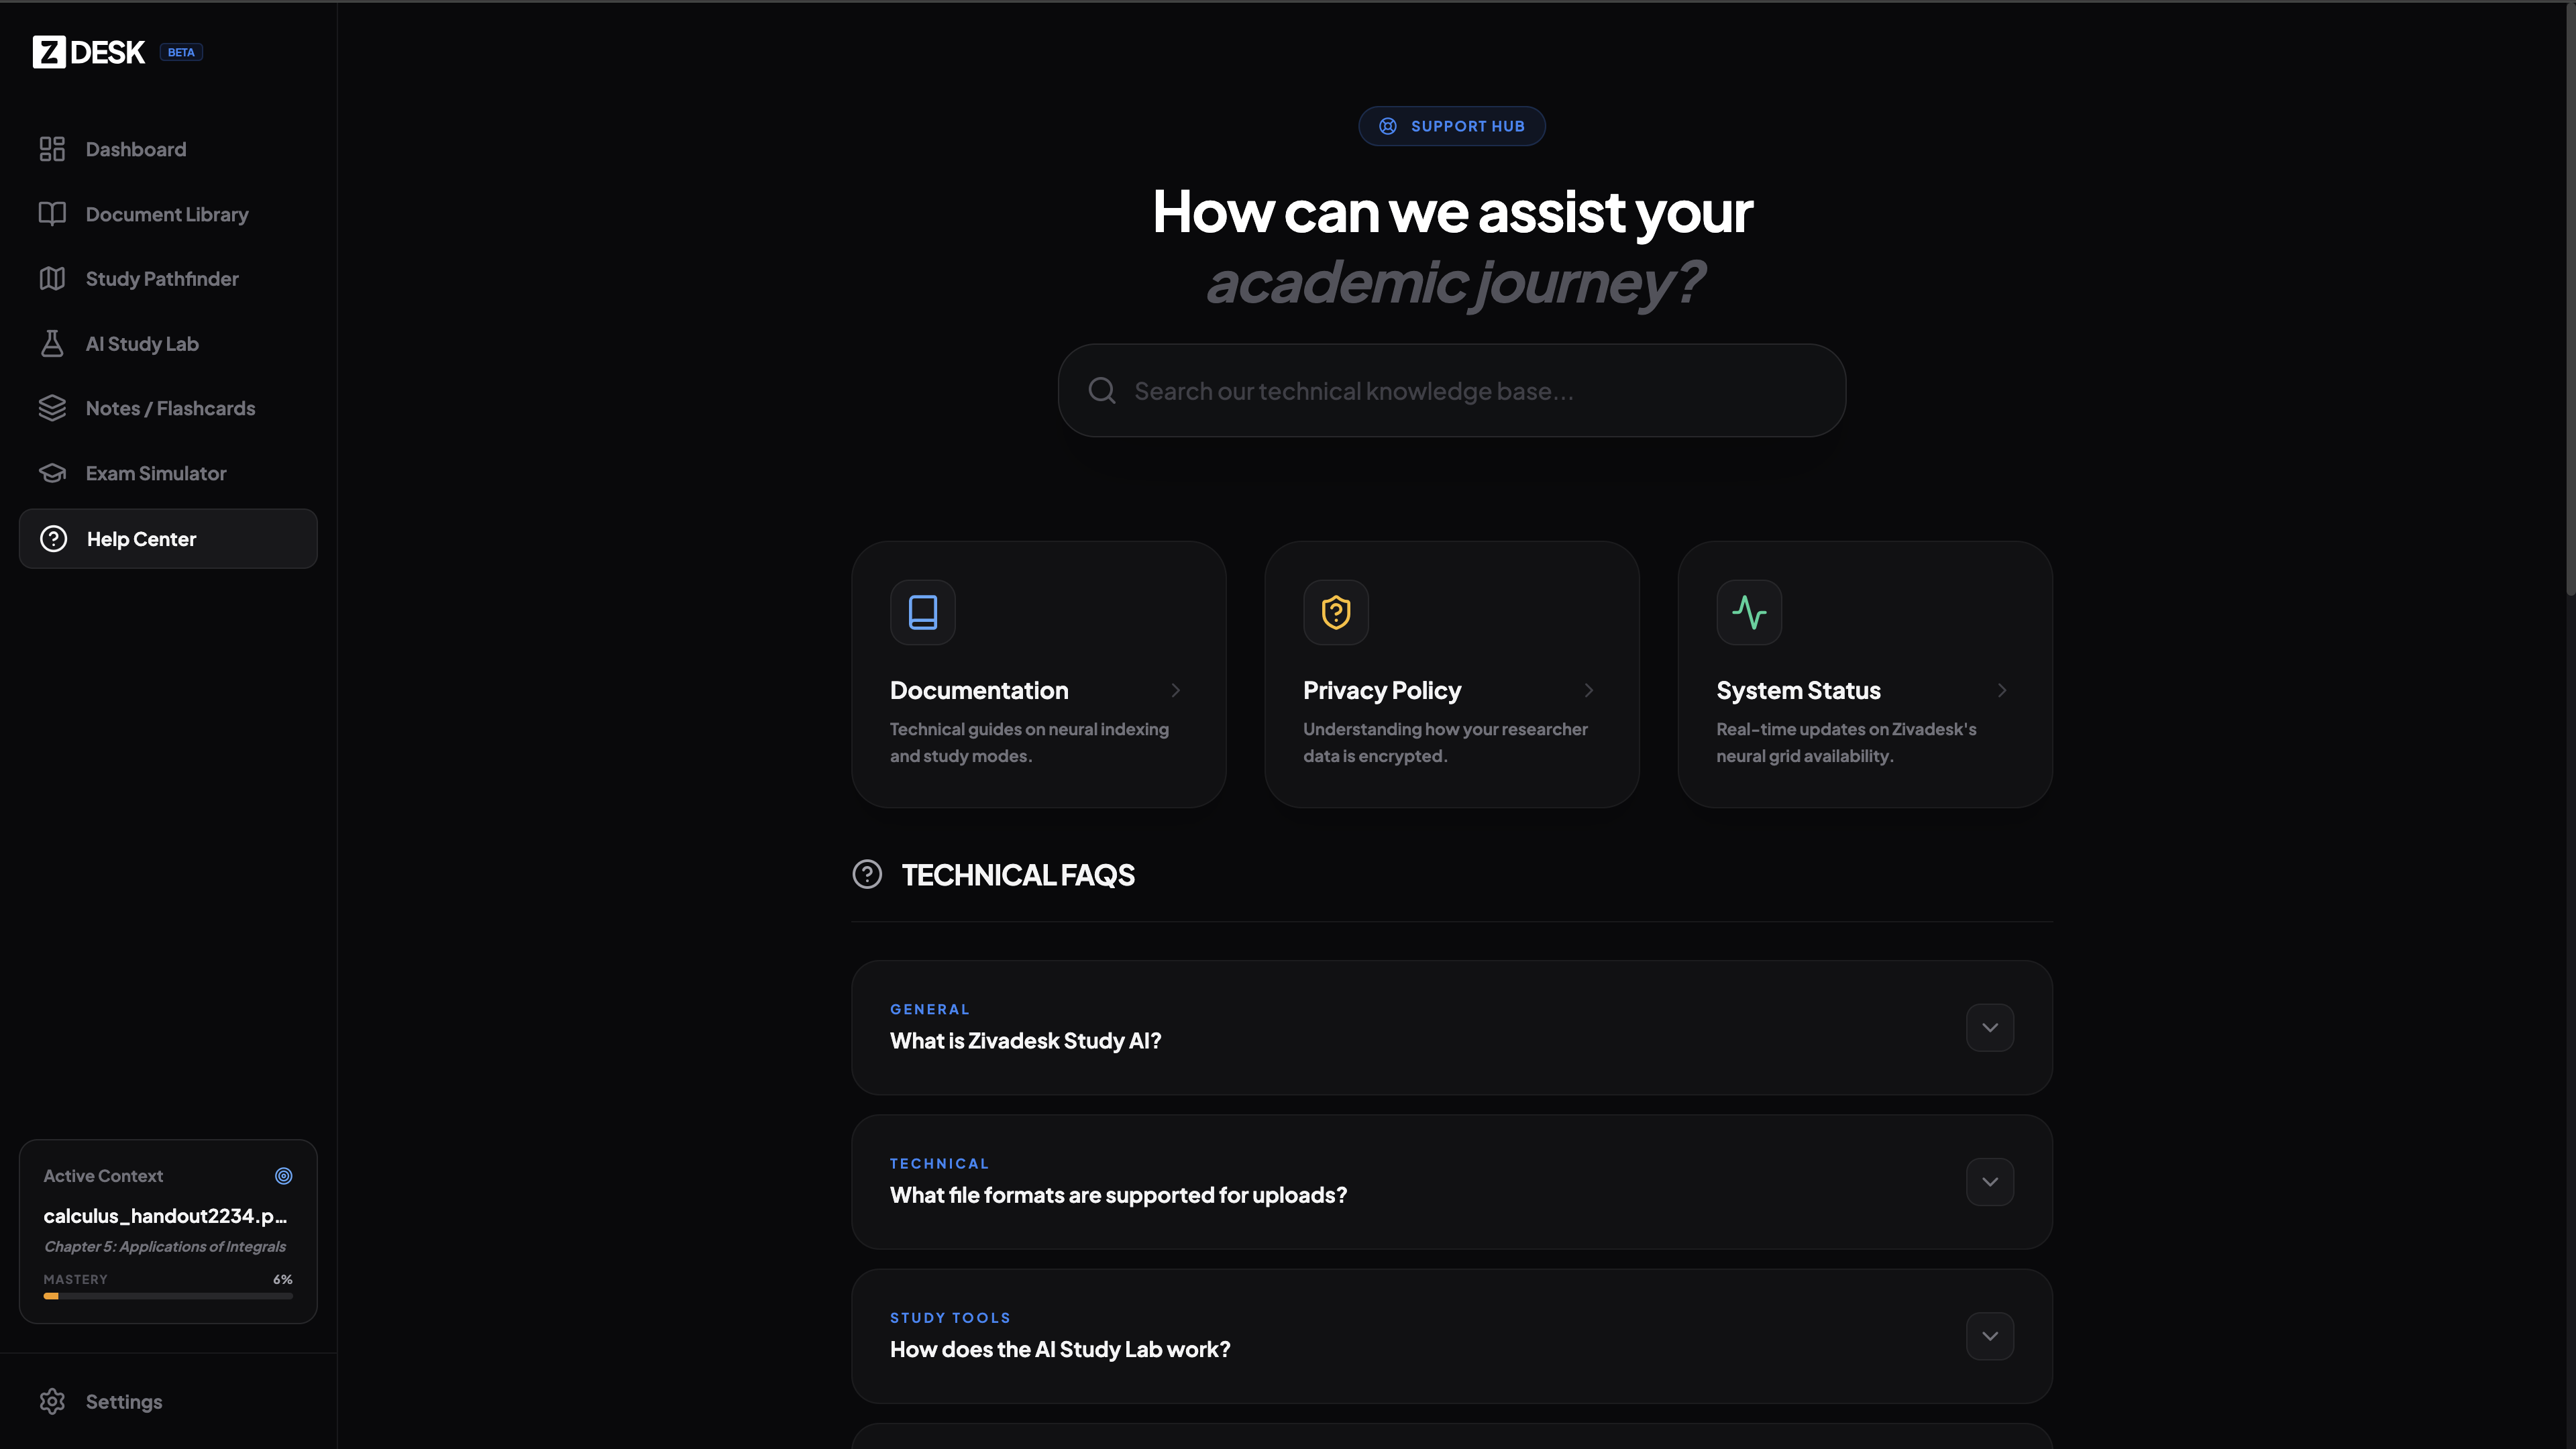Click the Z DESK logo icon
2576x1449 pixels.
point(49,52)
